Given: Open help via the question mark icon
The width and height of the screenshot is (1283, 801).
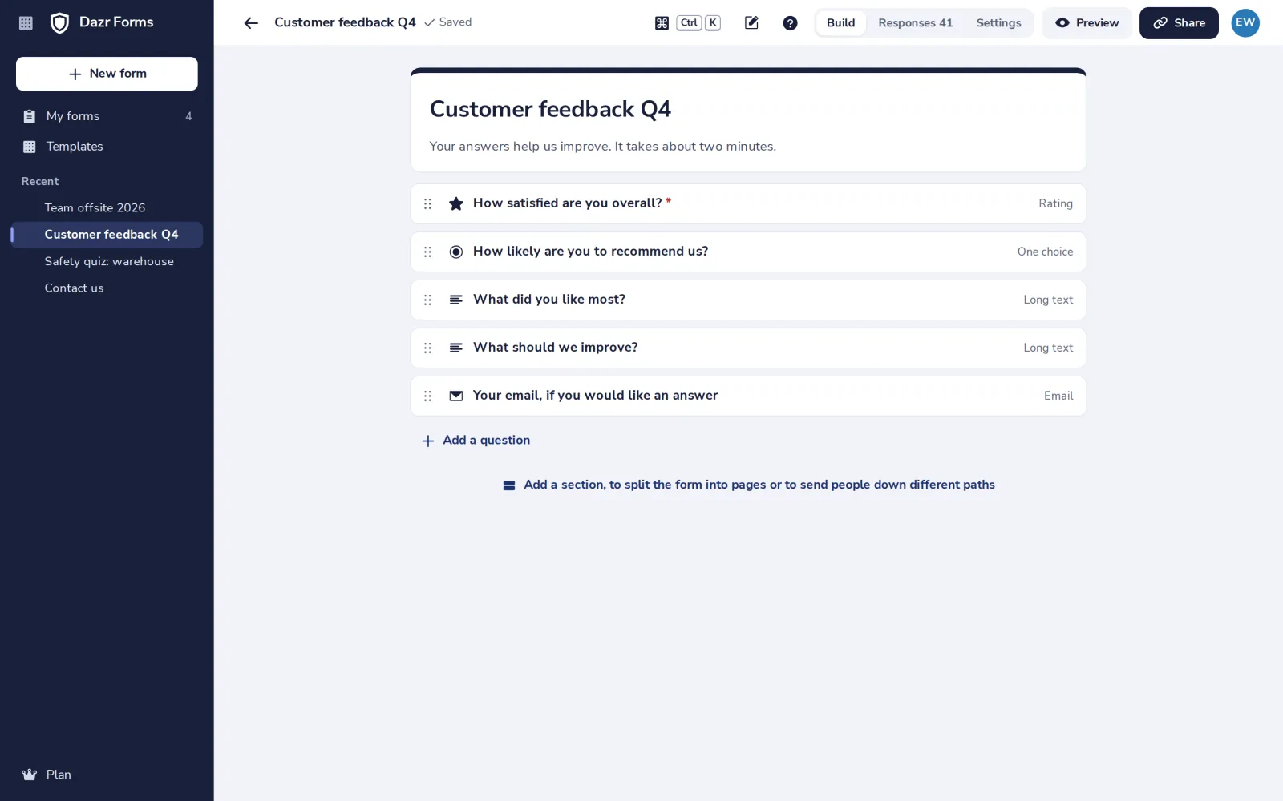Looking at the screenshot, I should coord(790,23).
